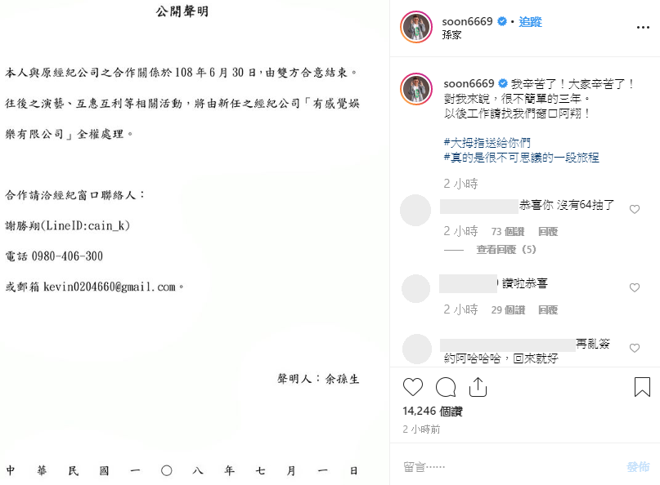
Task: Like the '再亂簽約' comment
Action: click(x=635, y=348)
